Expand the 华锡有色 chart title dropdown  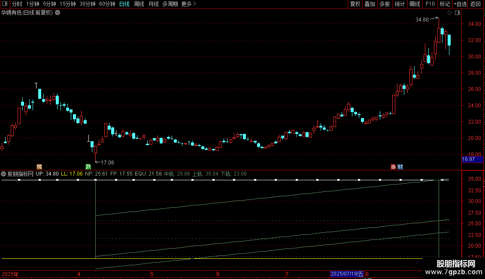[58, 13]
